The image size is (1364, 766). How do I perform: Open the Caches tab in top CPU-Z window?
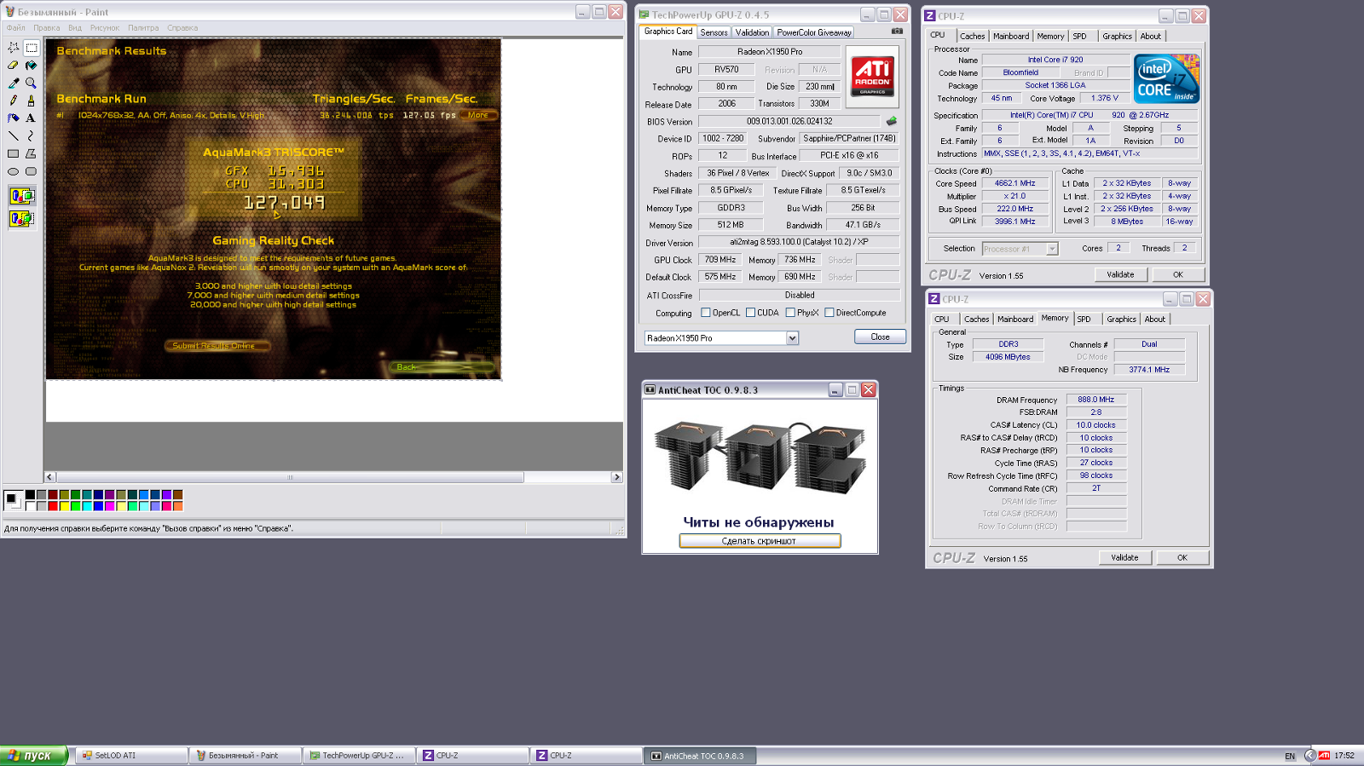click(x=972, y=37)
